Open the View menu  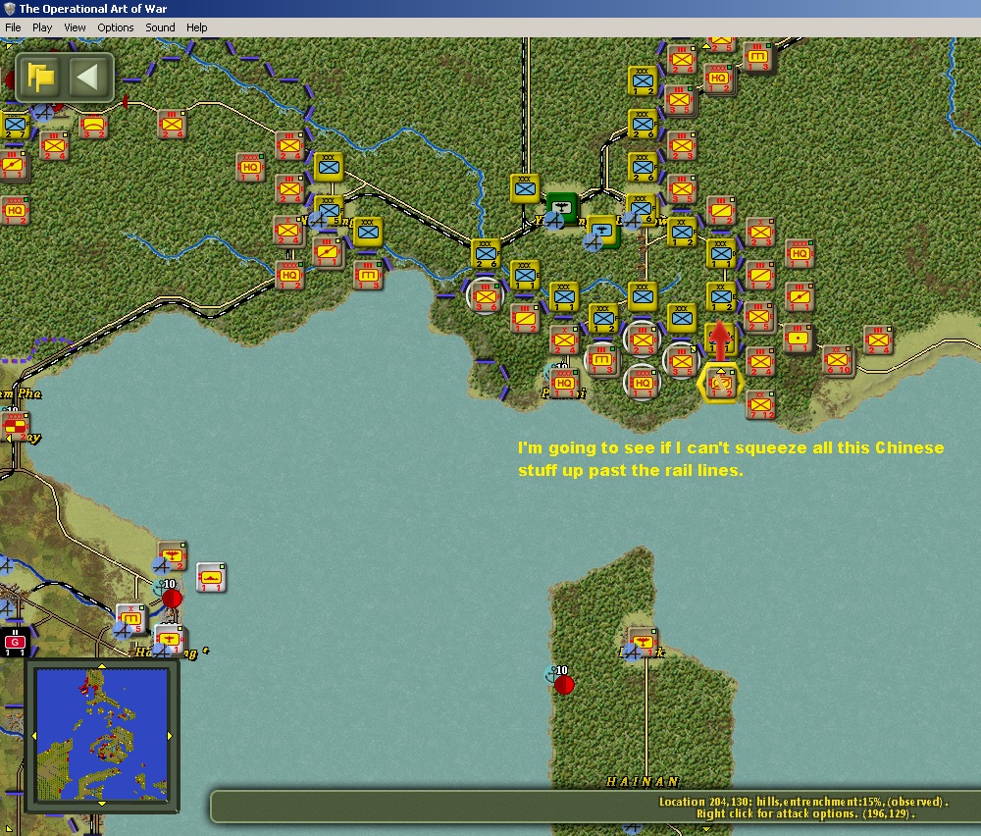[x=75, y=27]
